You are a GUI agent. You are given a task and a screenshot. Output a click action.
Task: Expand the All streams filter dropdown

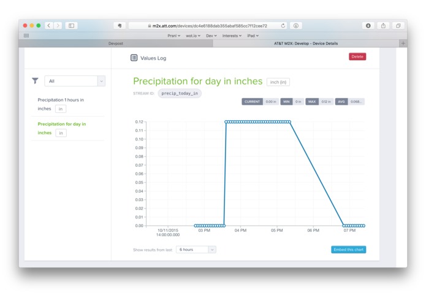click(x=75, y=81)
